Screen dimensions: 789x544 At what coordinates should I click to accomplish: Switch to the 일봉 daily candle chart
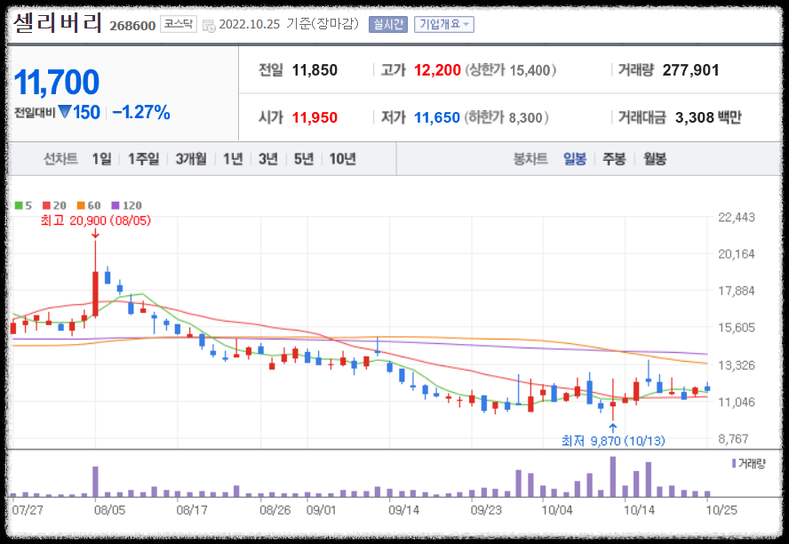tap(575, 159)
